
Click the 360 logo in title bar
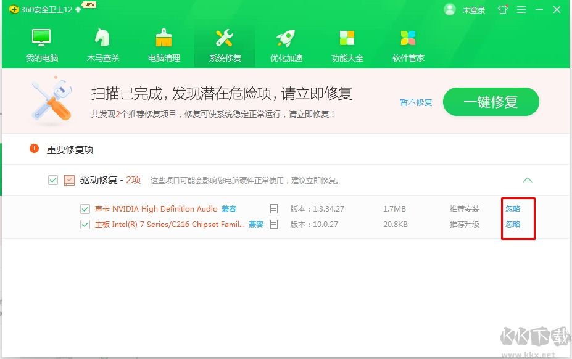point(14,9)
